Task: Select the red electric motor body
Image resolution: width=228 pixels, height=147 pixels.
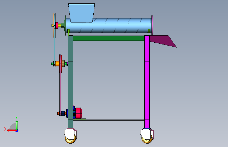Action: pyautogui.click(x=79, y=113)
